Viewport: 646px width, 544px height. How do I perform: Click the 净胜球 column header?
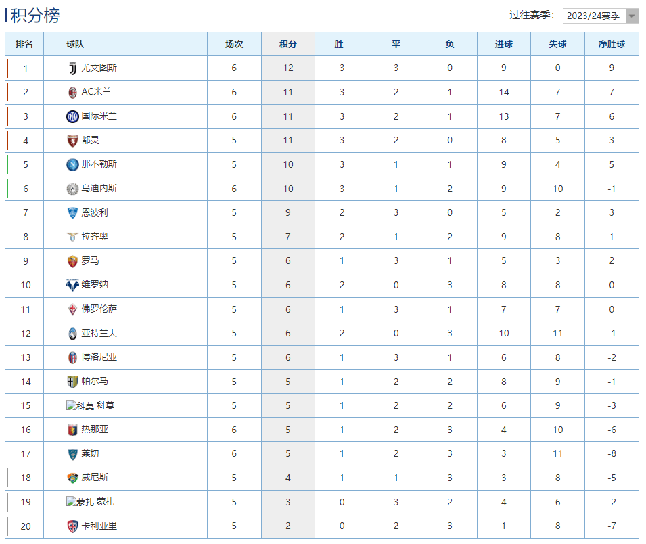(612, 44)
